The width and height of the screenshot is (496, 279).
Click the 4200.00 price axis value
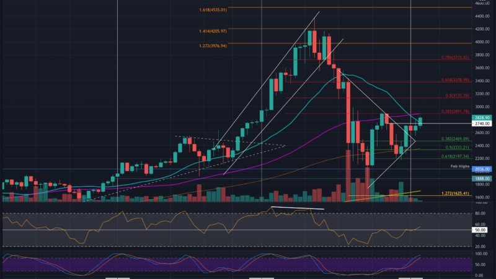482,29
